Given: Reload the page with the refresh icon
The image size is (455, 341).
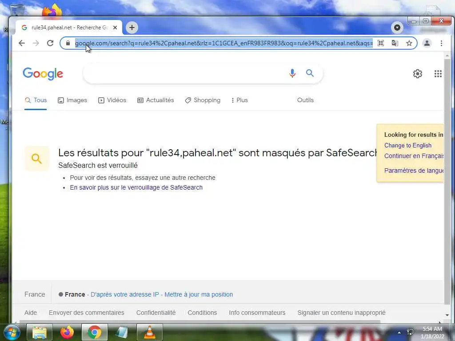Looking at the screenshot, I should [x=50, y=43].
